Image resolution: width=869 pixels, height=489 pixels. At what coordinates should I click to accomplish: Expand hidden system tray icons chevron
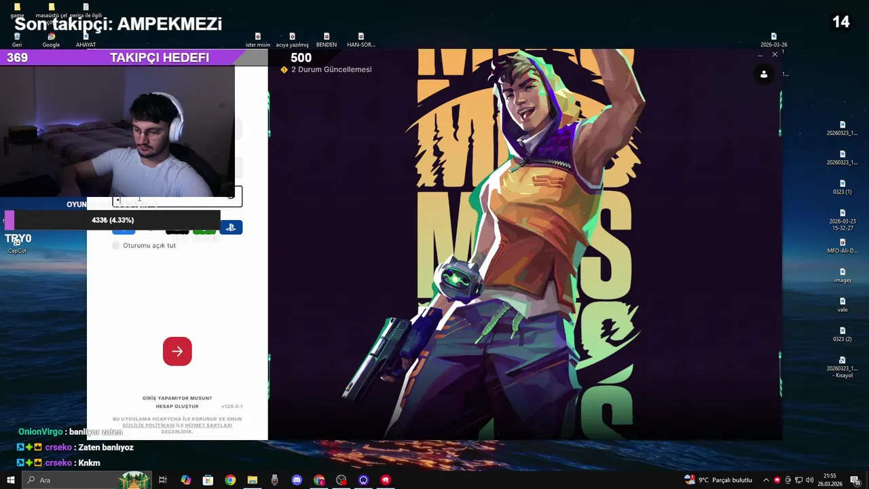tap(766, 480)
